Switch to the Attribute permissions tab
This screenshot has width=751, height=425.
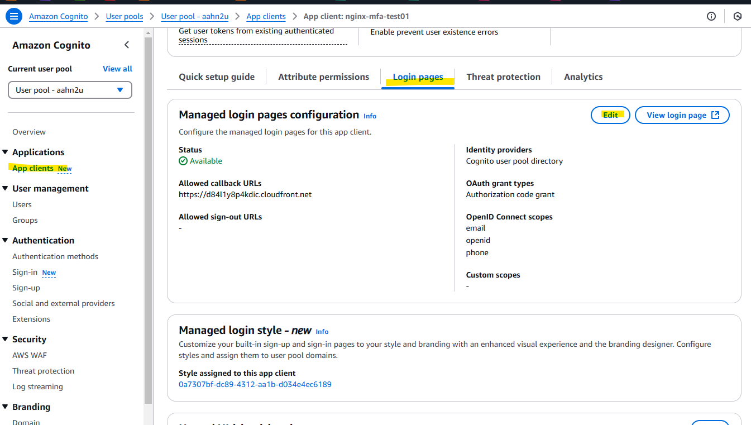click(x=323, y=77)
